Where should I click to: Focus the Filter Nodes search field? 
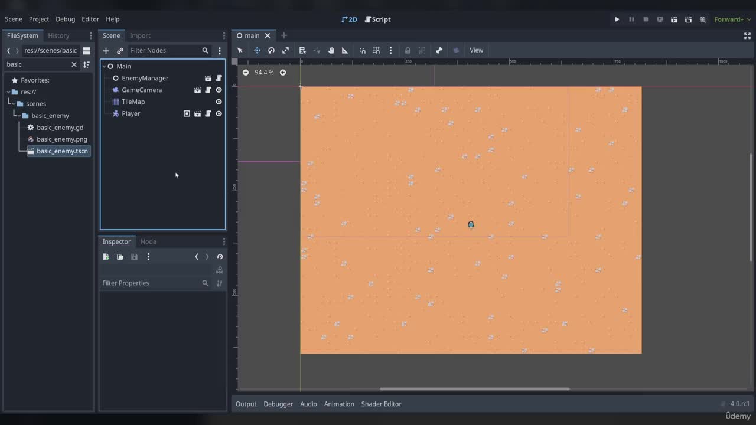169,51
